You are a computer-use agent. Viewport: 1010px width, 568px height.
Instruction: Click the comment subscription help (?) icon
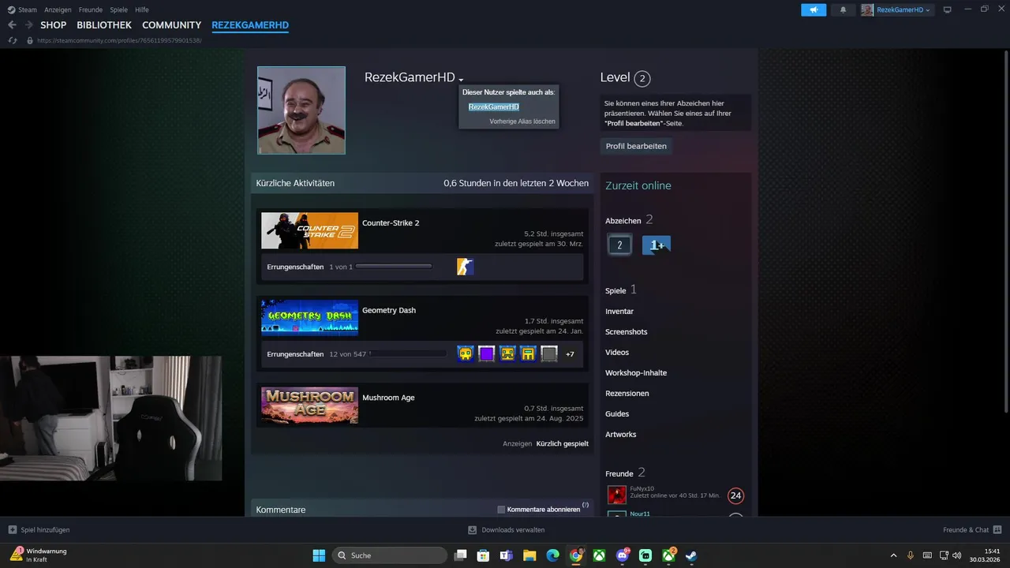[585, 505]
